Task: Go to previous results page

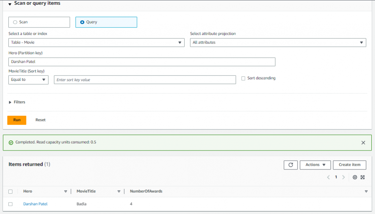Action: pos(328,177)
